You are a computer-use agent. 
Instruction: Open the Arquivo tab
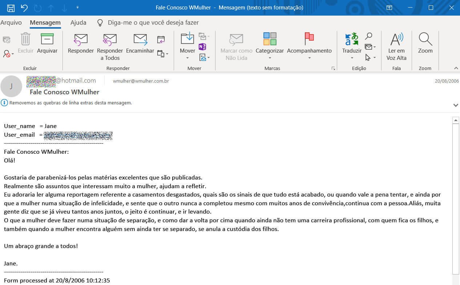pos(11,22)
